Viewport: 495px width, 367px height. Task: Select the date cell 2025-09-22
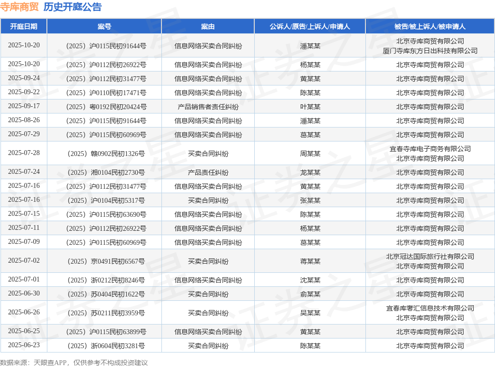(24, 92)
